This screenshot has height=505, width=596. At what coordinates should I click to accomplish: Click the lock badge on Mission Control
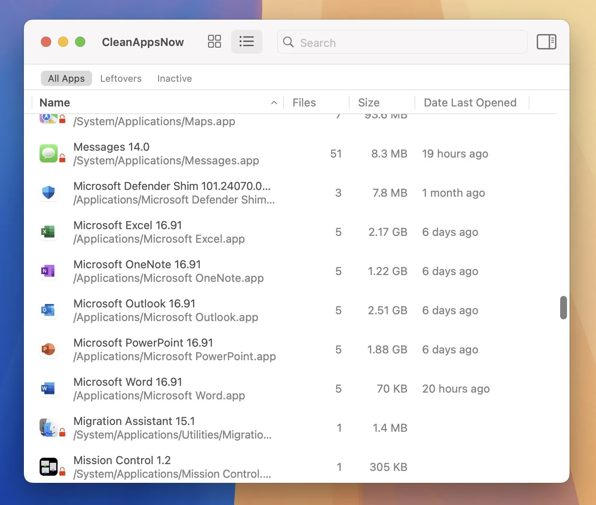click(x=62, y=472)
